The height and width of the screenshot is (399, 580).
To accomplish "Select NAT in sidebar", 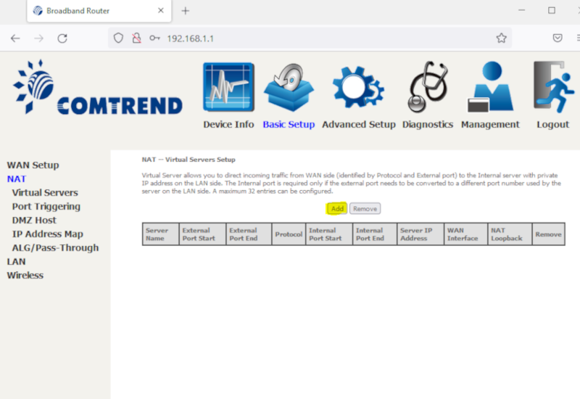I will tap(17, 179).
